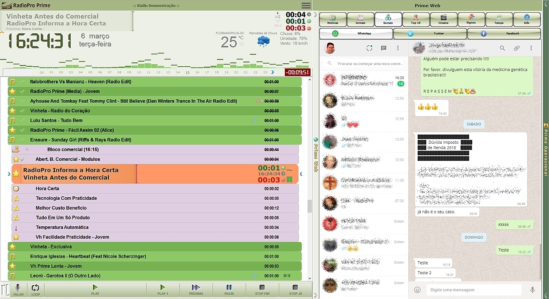Start a new WhatsApp chat

point(383,48)
